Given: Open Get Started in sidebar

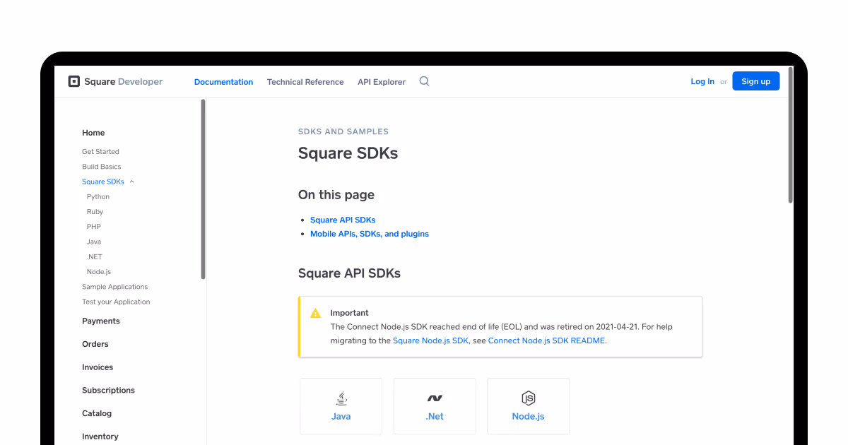Looking at the screenshot, I should [100, 152].
